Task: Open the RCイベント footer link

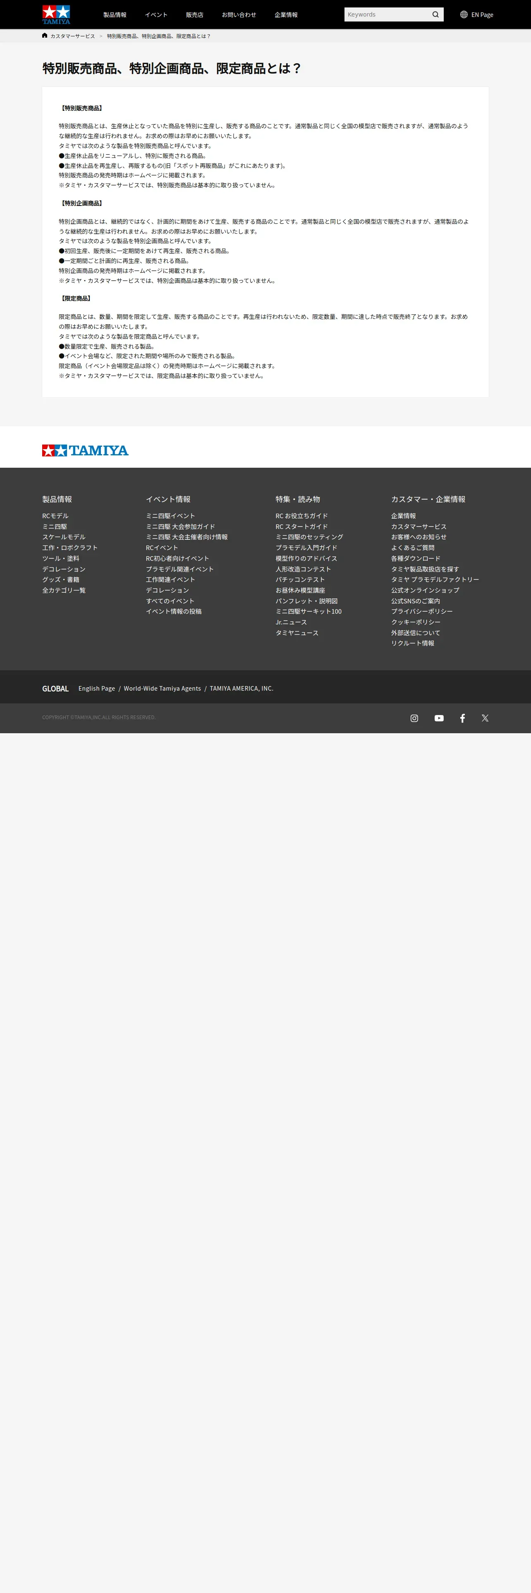Action: click(162, 547)
